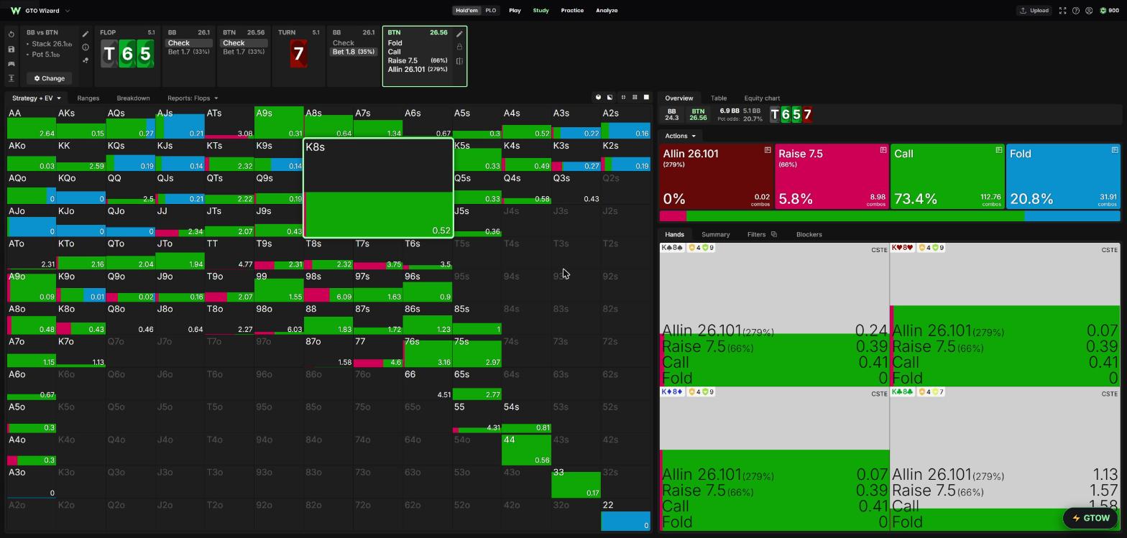The image size is (1127, 538).
Task: Open the info icon beside the Stack line
Action: click(86, 47)
